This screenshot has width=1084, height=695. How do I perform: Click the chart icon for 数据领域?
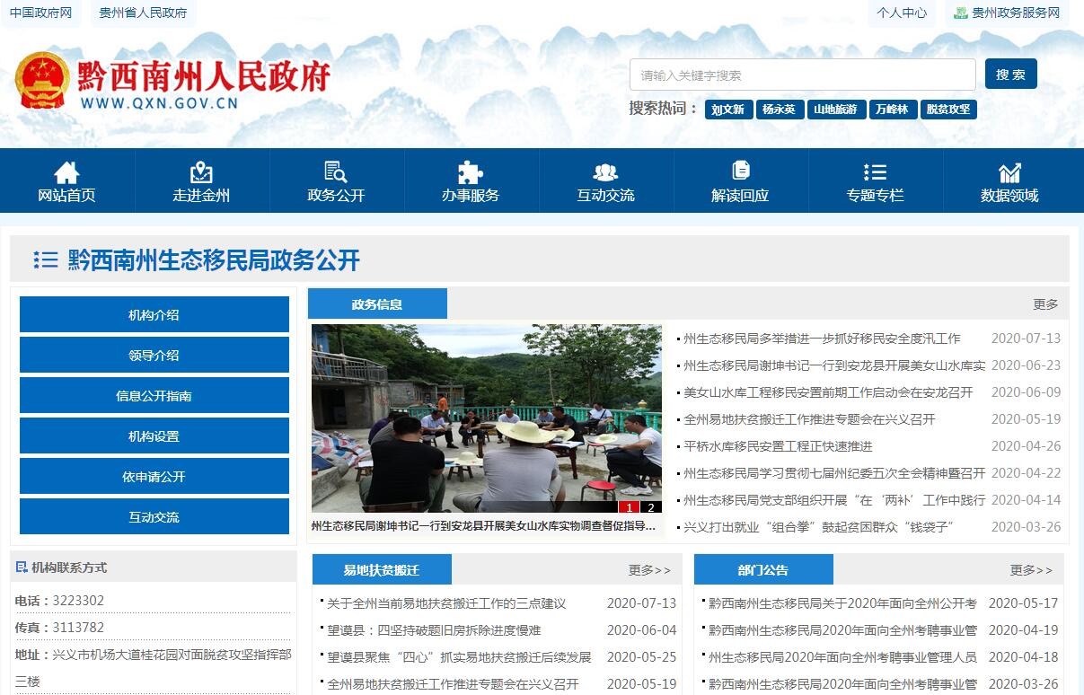pos(1009,172)
